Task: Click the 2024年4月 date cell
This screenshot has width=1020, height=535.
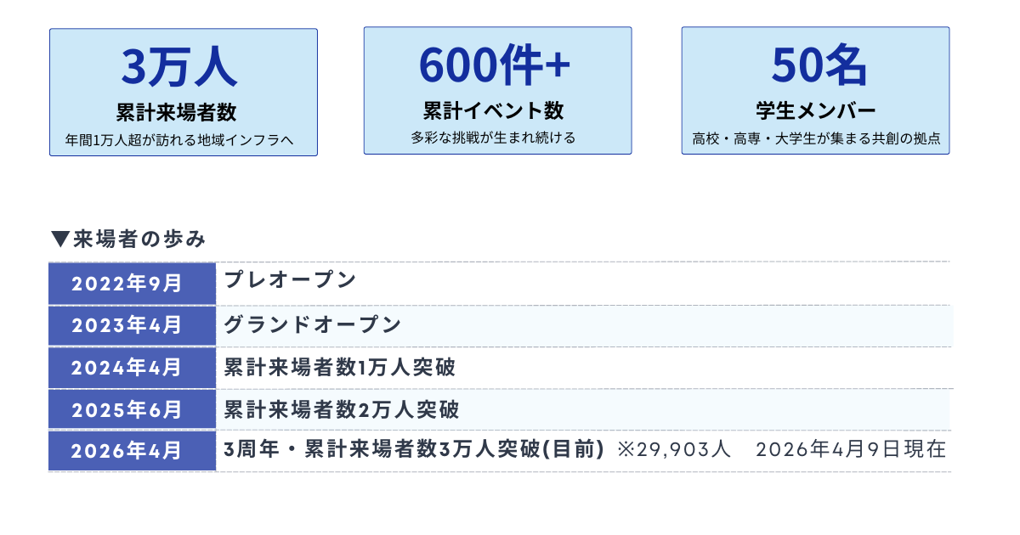Action: (x=132, y=368)
